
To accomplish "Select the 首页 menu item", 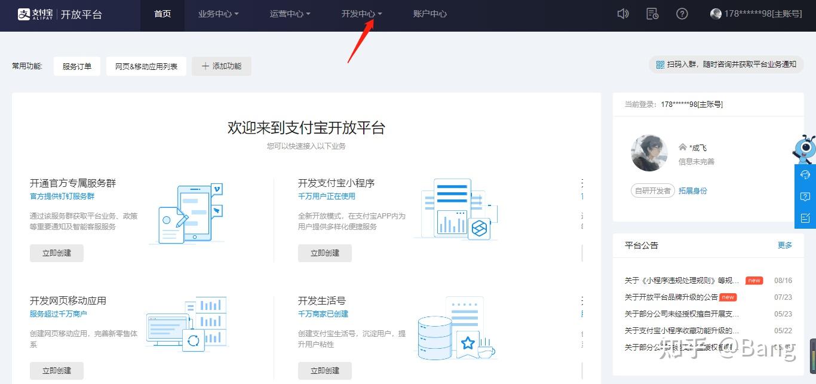I will [x=162, y=13].
